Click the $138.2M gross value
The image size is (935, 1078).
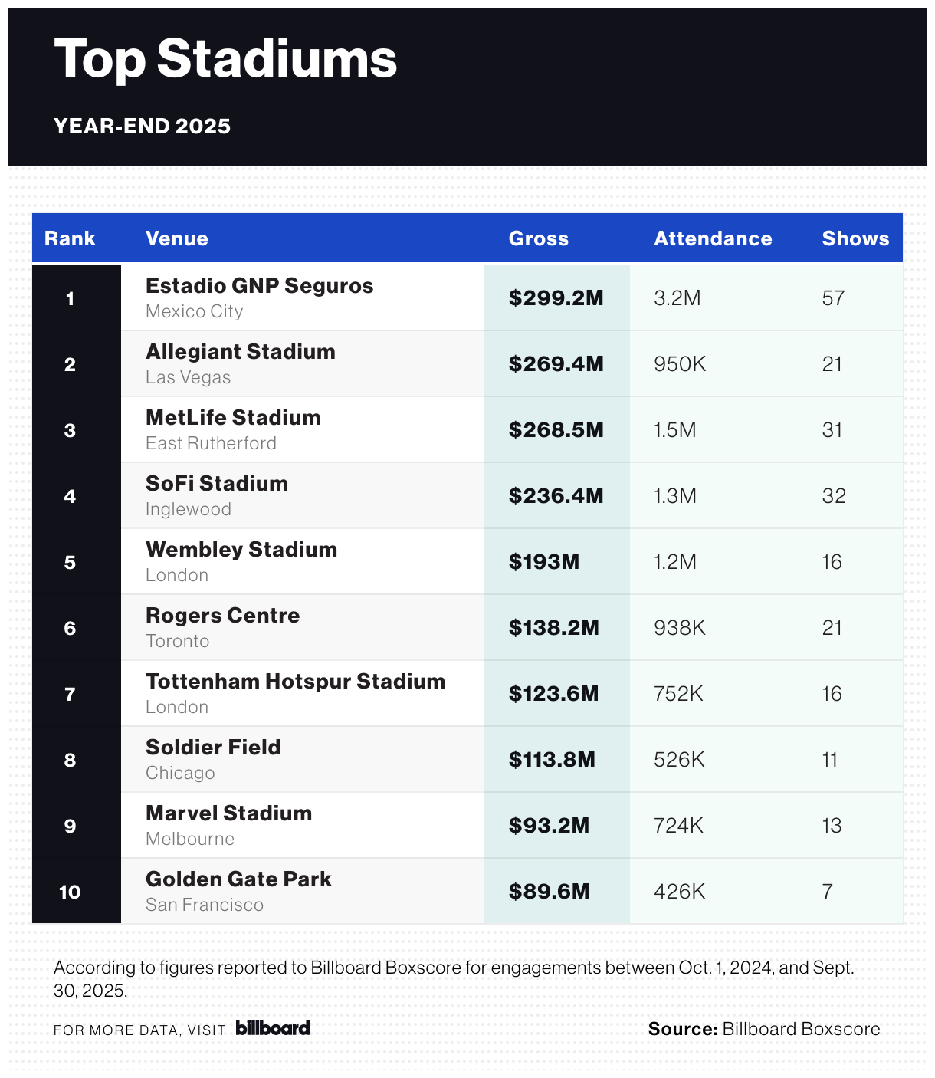(553, 628)
